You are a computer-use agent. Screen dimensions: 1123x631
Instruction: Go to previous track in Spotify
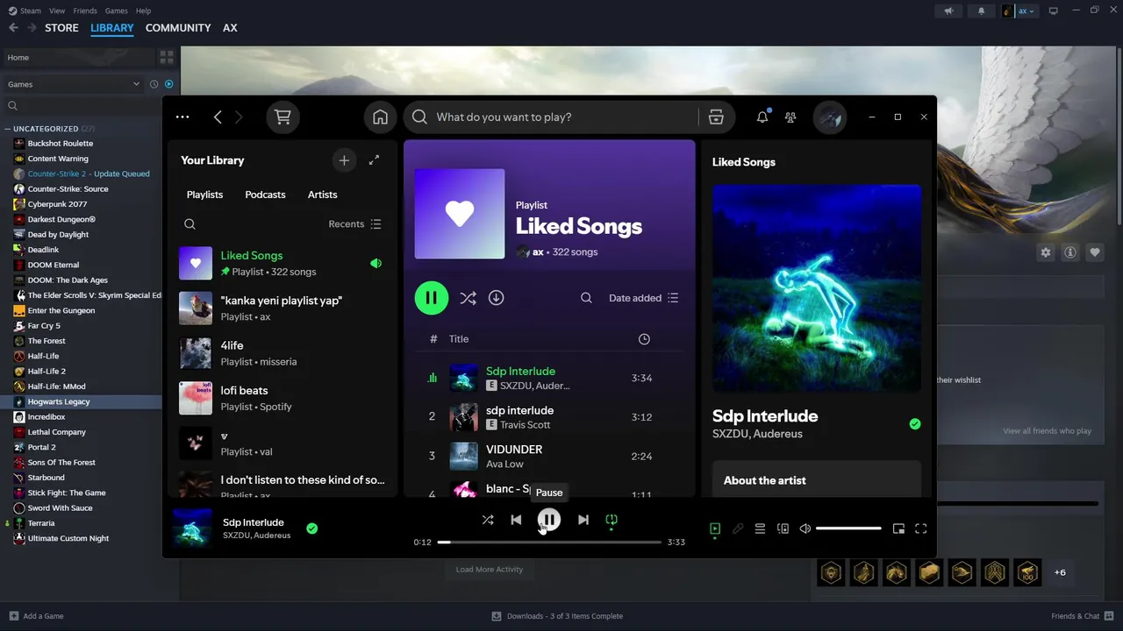[516, 520]
